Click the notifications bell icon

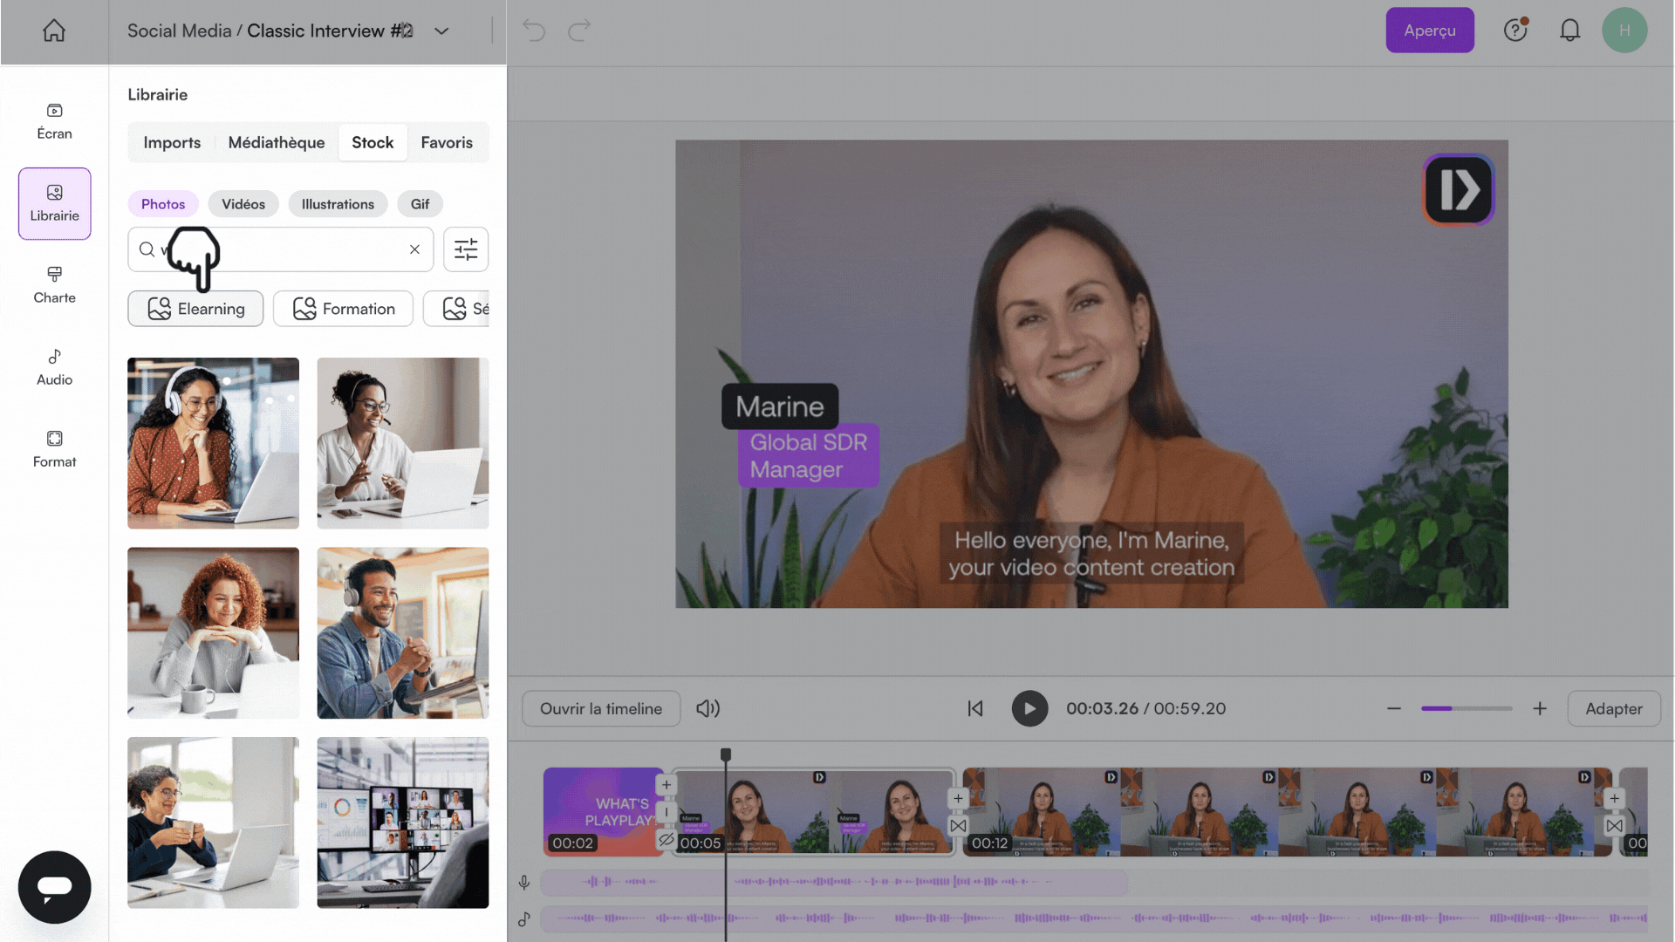1569,31
